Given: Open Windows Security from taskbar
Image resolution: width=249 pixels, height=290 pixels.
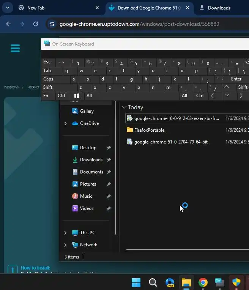Looking at the screenshot, I should [x=236, y=282].
